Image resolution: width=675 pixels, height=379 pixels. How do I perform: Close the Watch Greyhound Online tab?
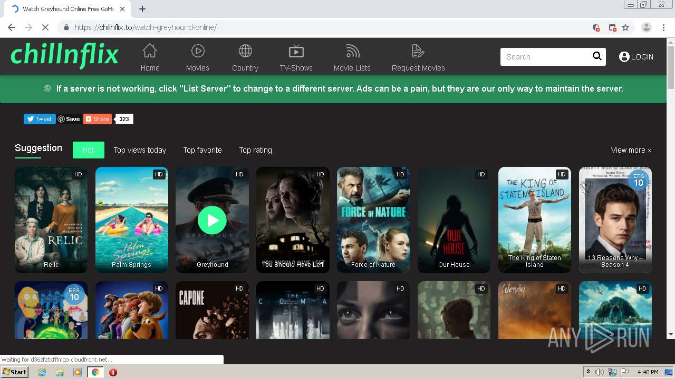(x=122, y=9)
